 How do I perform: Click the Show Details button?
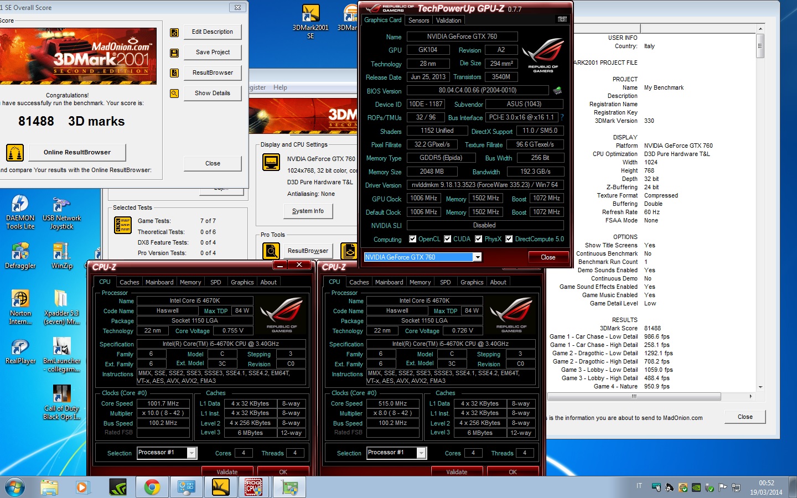click(213, 94)
